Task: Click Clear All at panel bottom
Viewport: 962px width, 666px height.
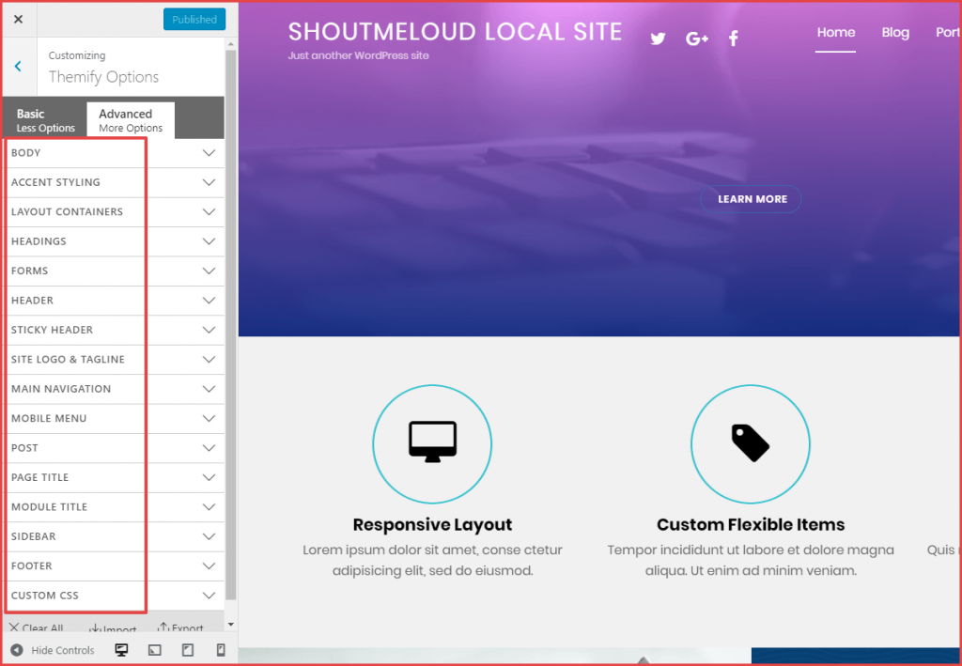Action: [x=37, y=627]
